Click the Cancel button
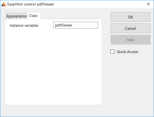This screenshot has height=117, width=154. tap(131, 28)
